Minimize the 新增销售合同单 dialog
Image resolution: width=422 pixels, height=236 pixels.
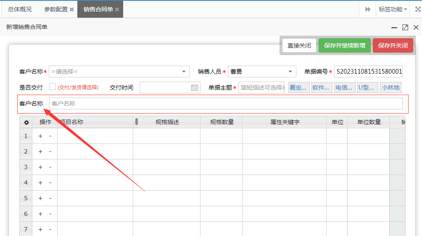coord(394,27)
